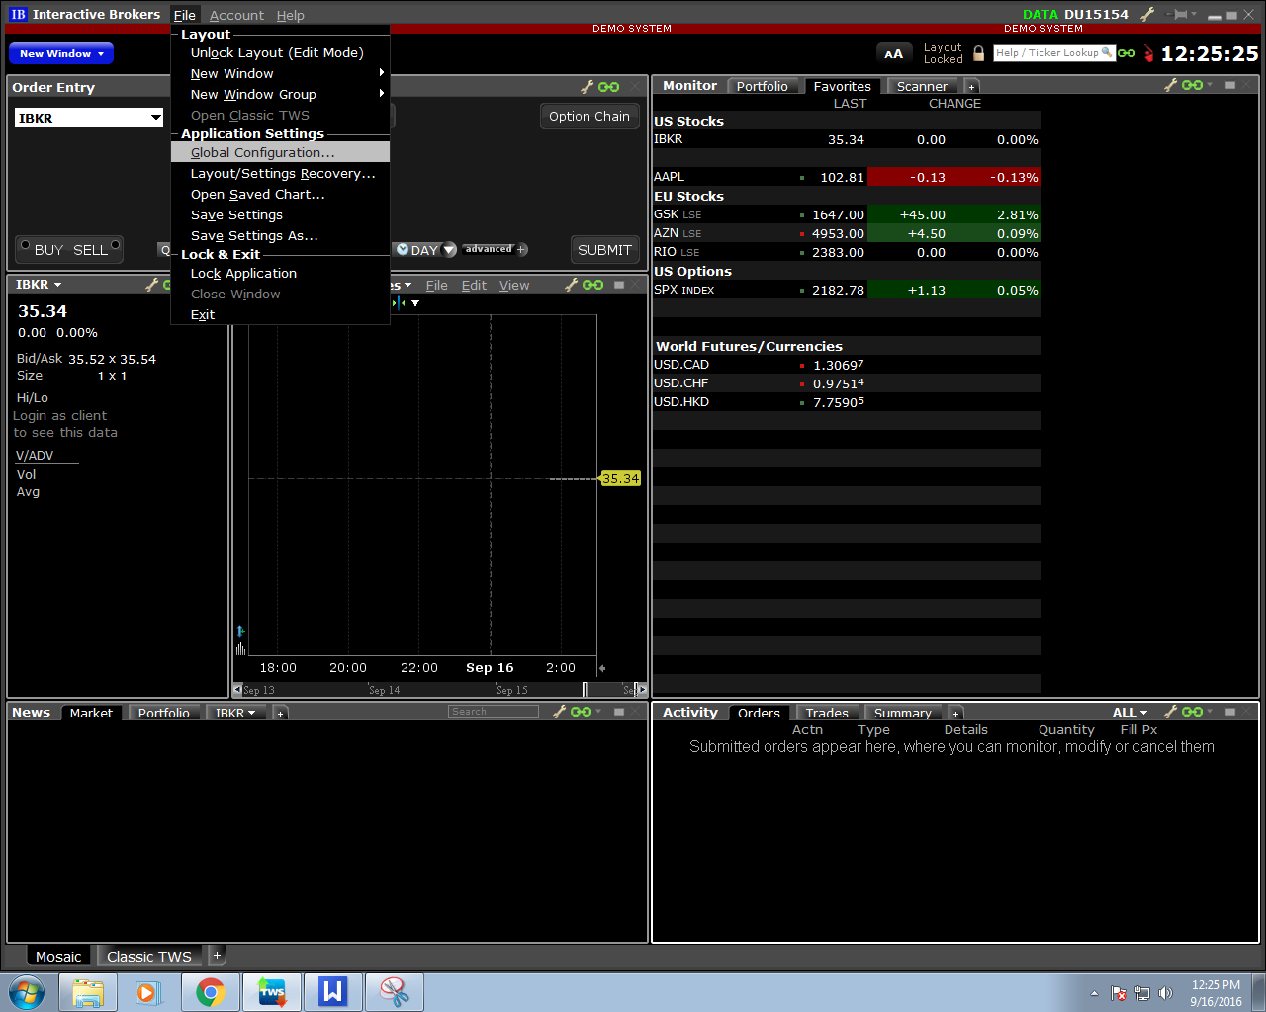The width and height of the screenshot is (1266, 1012).
Task: Open Chrome from the Windows taskbar
Action: pos(210,992)
